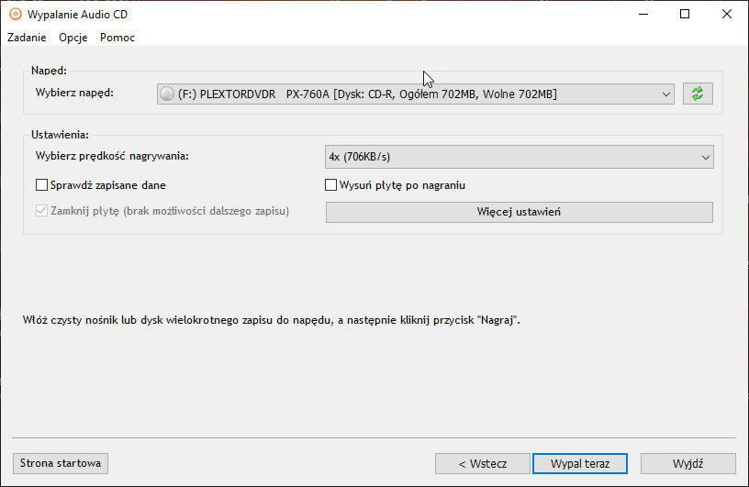Click the Więcej ustawień button
Screen dimensions: 749x487
tap(520, 212)
